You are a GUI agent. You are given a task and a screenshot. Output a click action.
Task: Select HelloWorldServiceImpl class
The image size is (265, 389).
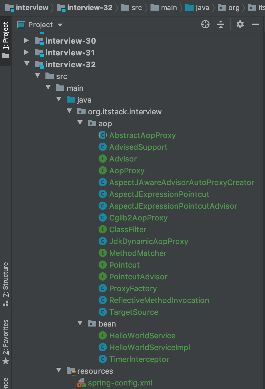click(x=150, y=347)
